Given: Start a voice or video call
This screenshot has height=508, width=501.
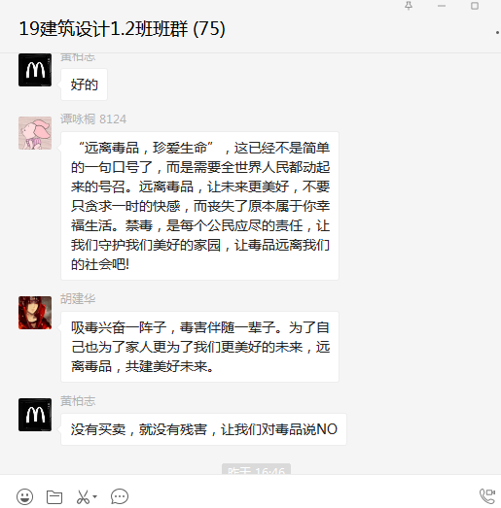Looking at the screenshot, I should point(487,496).
